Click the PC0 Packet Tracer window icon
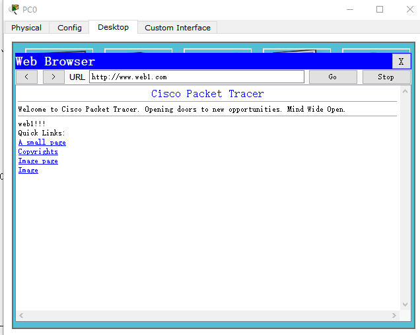 [x=14, y=9]
